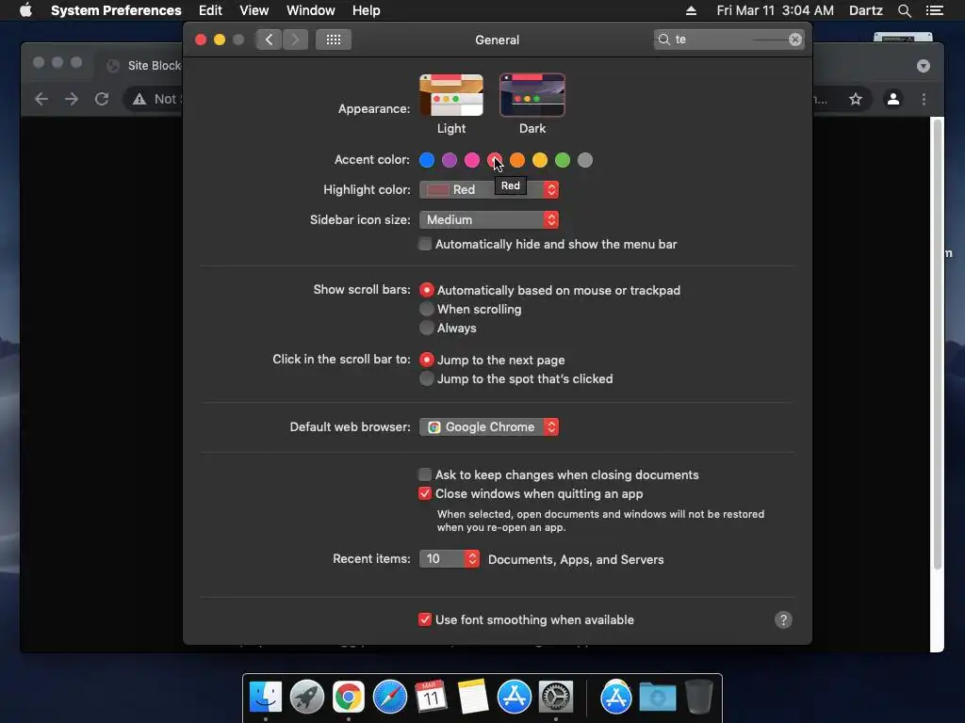Go back in System Preferences
Image resolution: width=965 pixels, height=723 pixels.
269,40
